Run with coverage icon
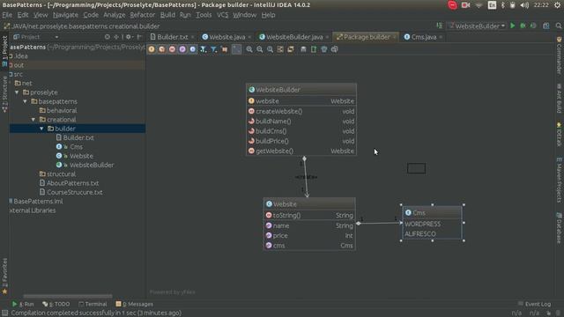 [x=533, y=26]
